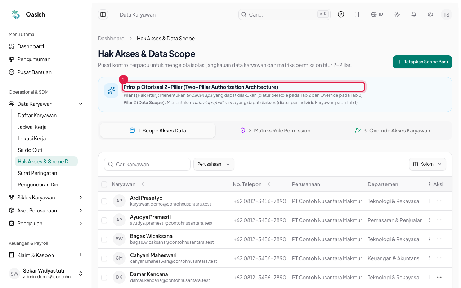The width and height of the screenshot is (461, 288).
Task: Sort by the No. Telepon column
Action: pyautogui.click(x=252, y=184)
